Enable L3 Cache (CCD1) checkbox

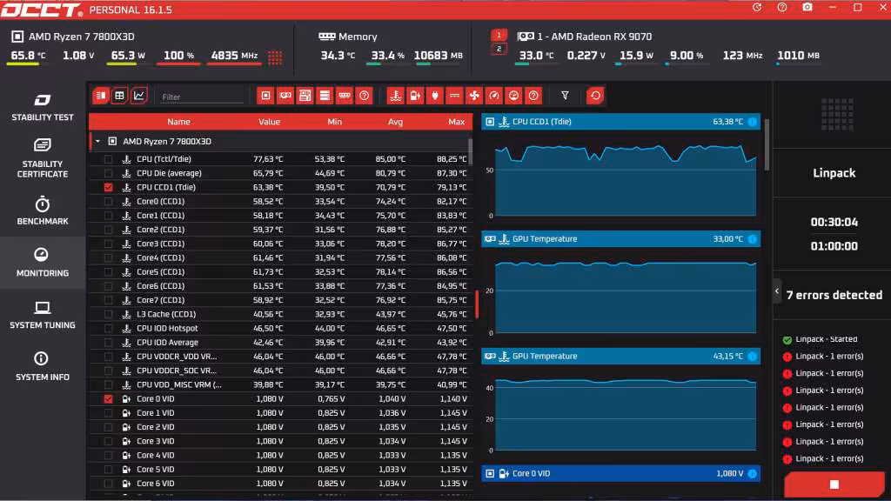(108, 314)
